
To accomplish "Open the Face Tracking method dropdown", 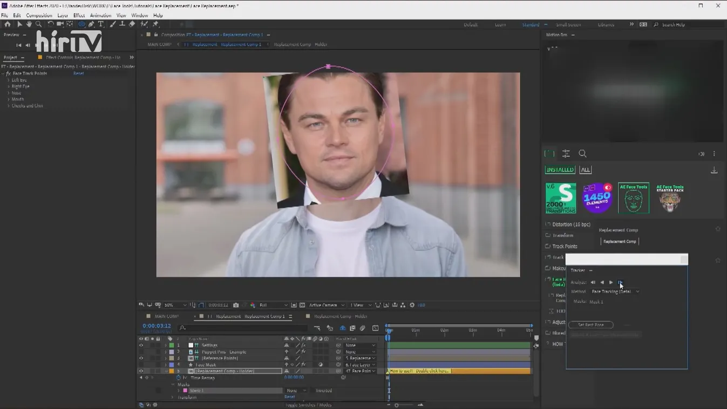I will [x=615, y=291].
